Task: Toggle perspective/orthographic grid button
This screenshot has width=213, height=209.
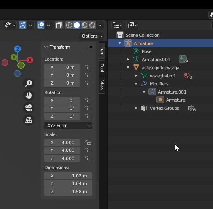Action: (x=29, y=120)
